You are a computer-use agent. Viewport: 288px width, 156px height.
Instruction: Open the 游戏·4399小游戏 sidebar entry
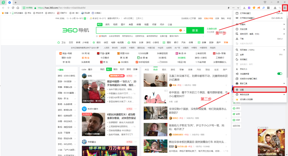[66, 76]
